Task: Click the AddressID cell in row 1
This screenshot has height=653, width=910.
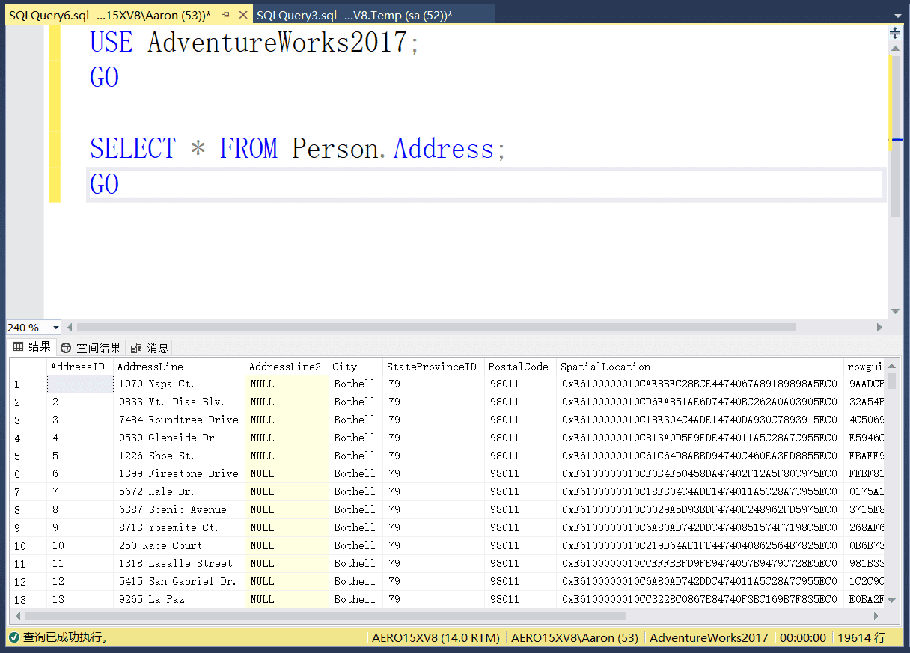Action: [x=79, y=384]
